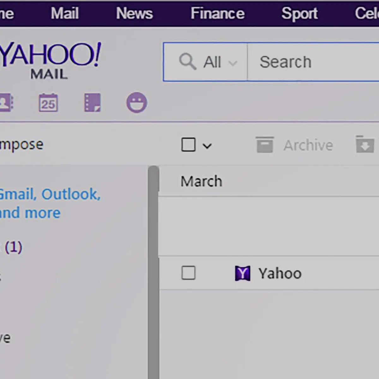379x379 pixels.
Task: Click inside the Search input field
Action: [x=313, y=62]
